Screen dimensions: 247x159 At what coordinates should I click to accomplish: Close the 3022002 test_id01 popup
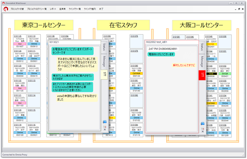point(203,131)
